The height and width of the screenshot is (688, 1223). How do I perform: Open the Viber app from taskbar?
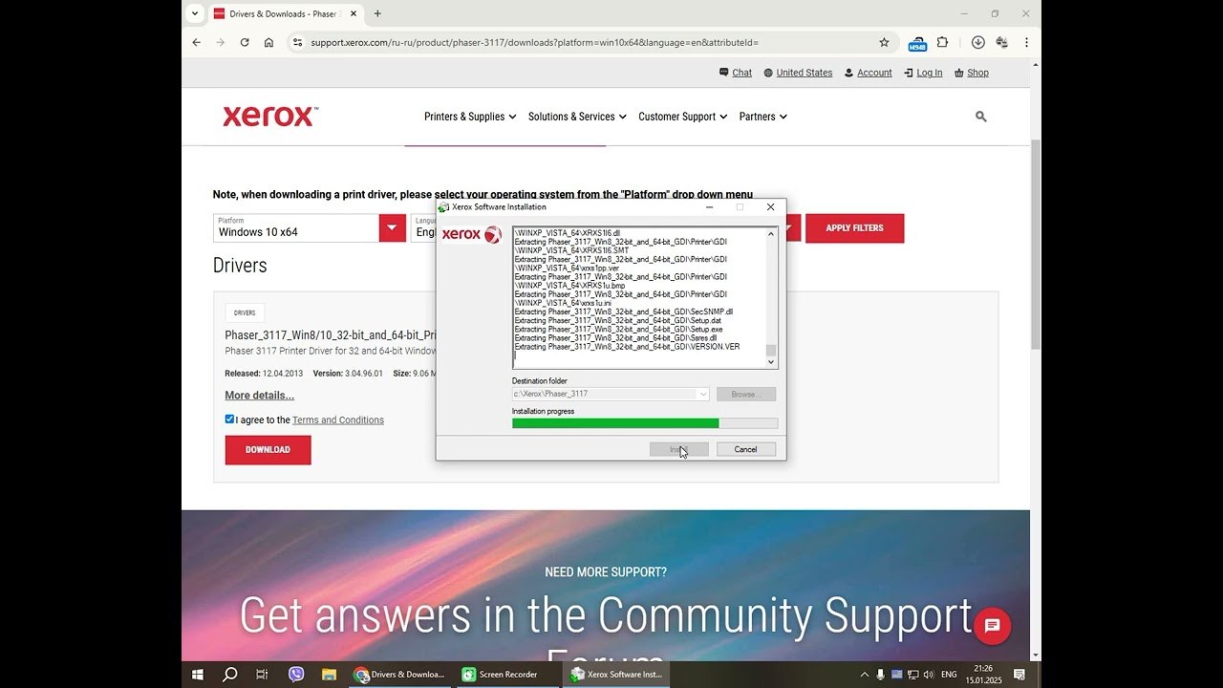tap(295, 675)
